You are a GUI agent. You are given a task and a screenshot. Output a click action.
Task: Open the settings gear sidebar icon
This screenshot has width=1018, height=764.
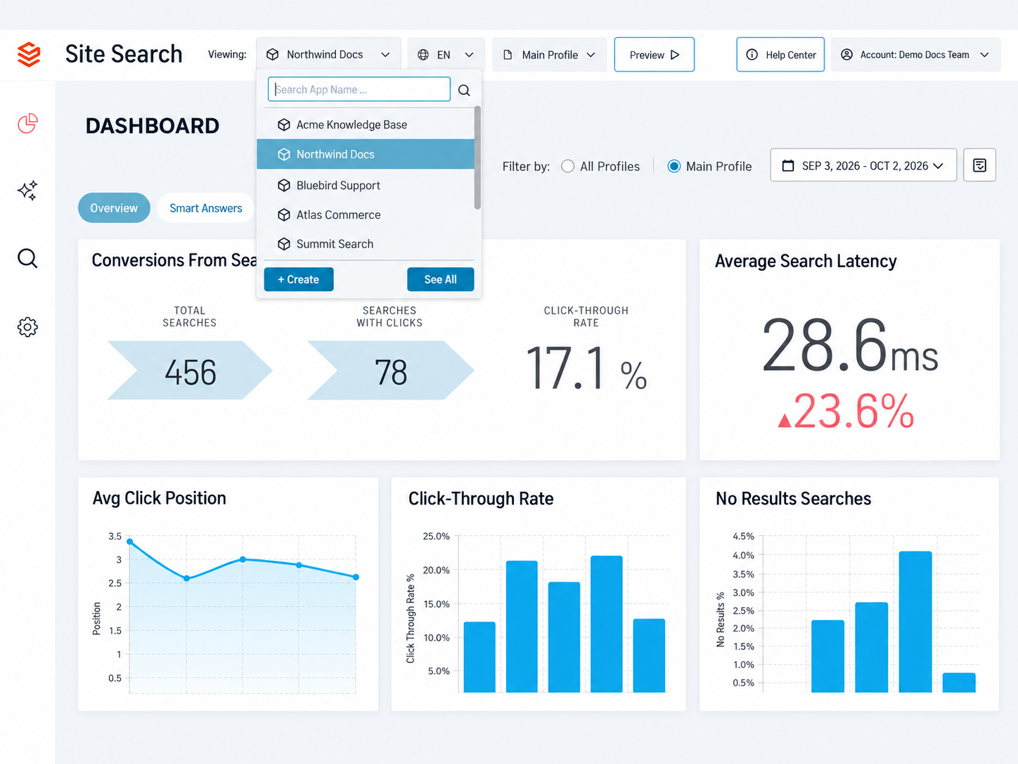tap(27, 326)
